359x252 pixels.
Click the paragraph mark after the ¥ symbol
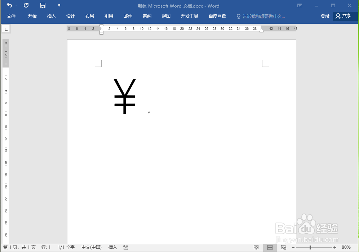[x=149, y=112]
